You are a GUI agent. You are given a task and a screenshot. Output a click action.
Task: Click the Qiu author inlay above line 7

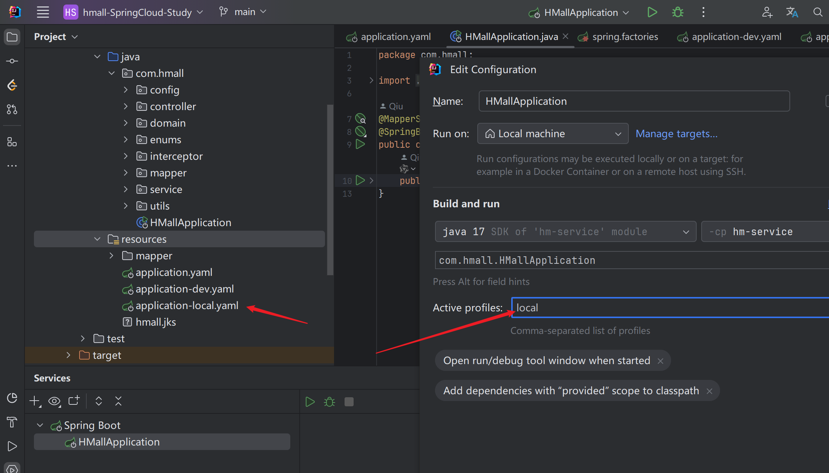[391, 106]
